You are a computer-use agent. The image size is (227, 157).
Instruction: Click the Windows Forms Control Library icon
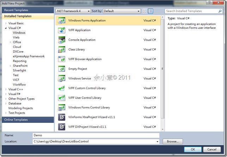click(x=62, y=108)
